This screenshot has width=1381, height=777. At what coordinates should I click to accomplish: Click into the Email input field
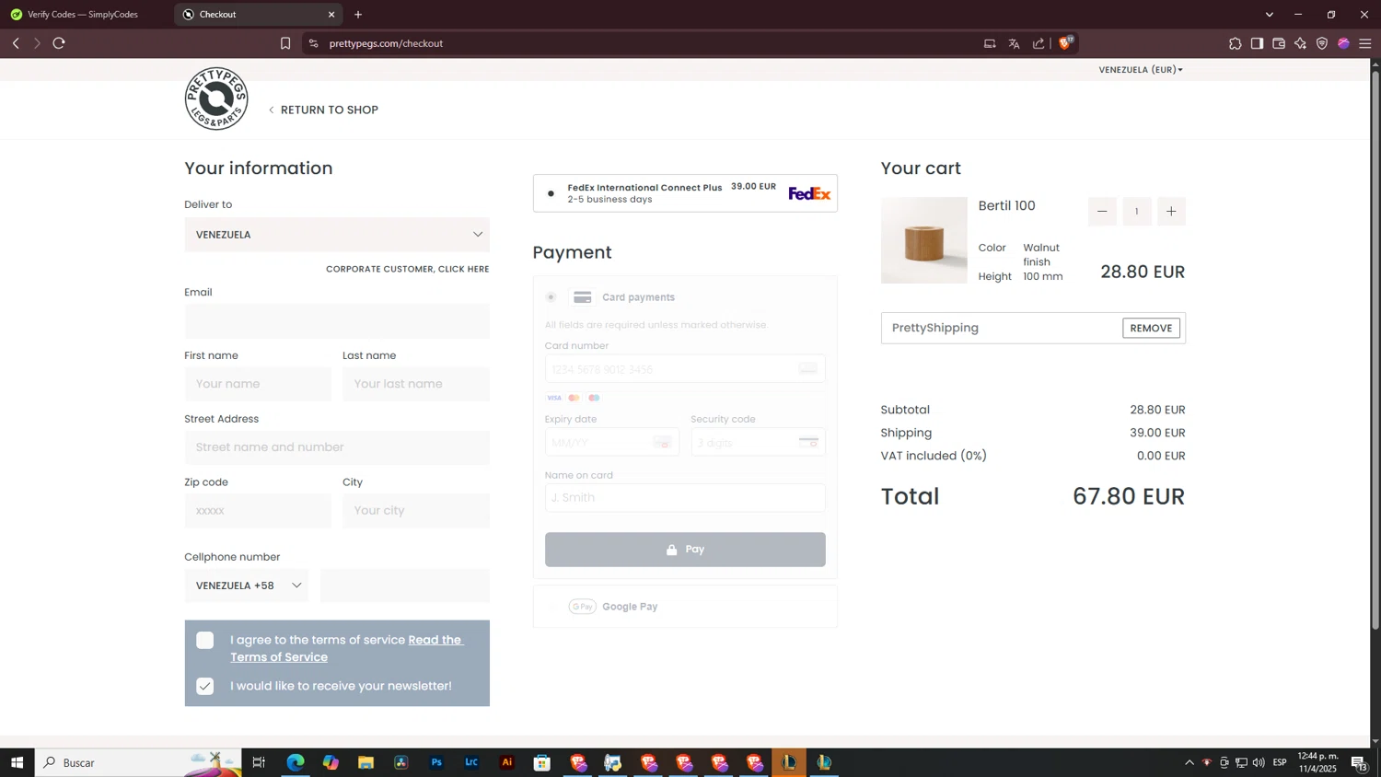point(337,321)
